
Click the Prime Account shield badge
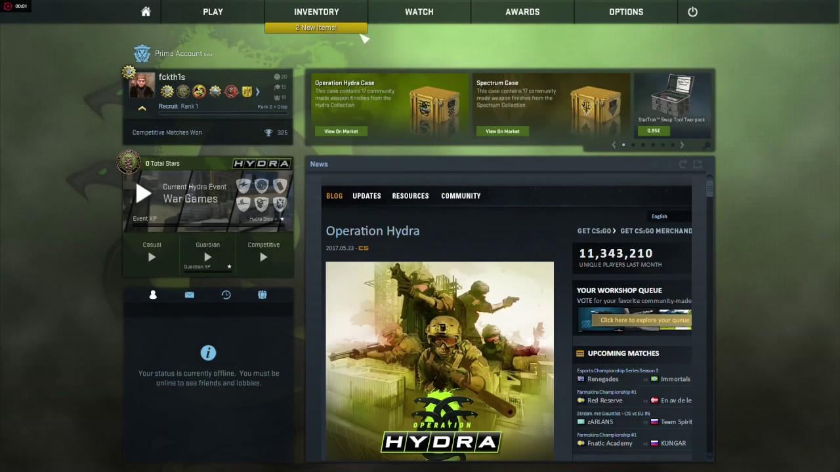142,53
